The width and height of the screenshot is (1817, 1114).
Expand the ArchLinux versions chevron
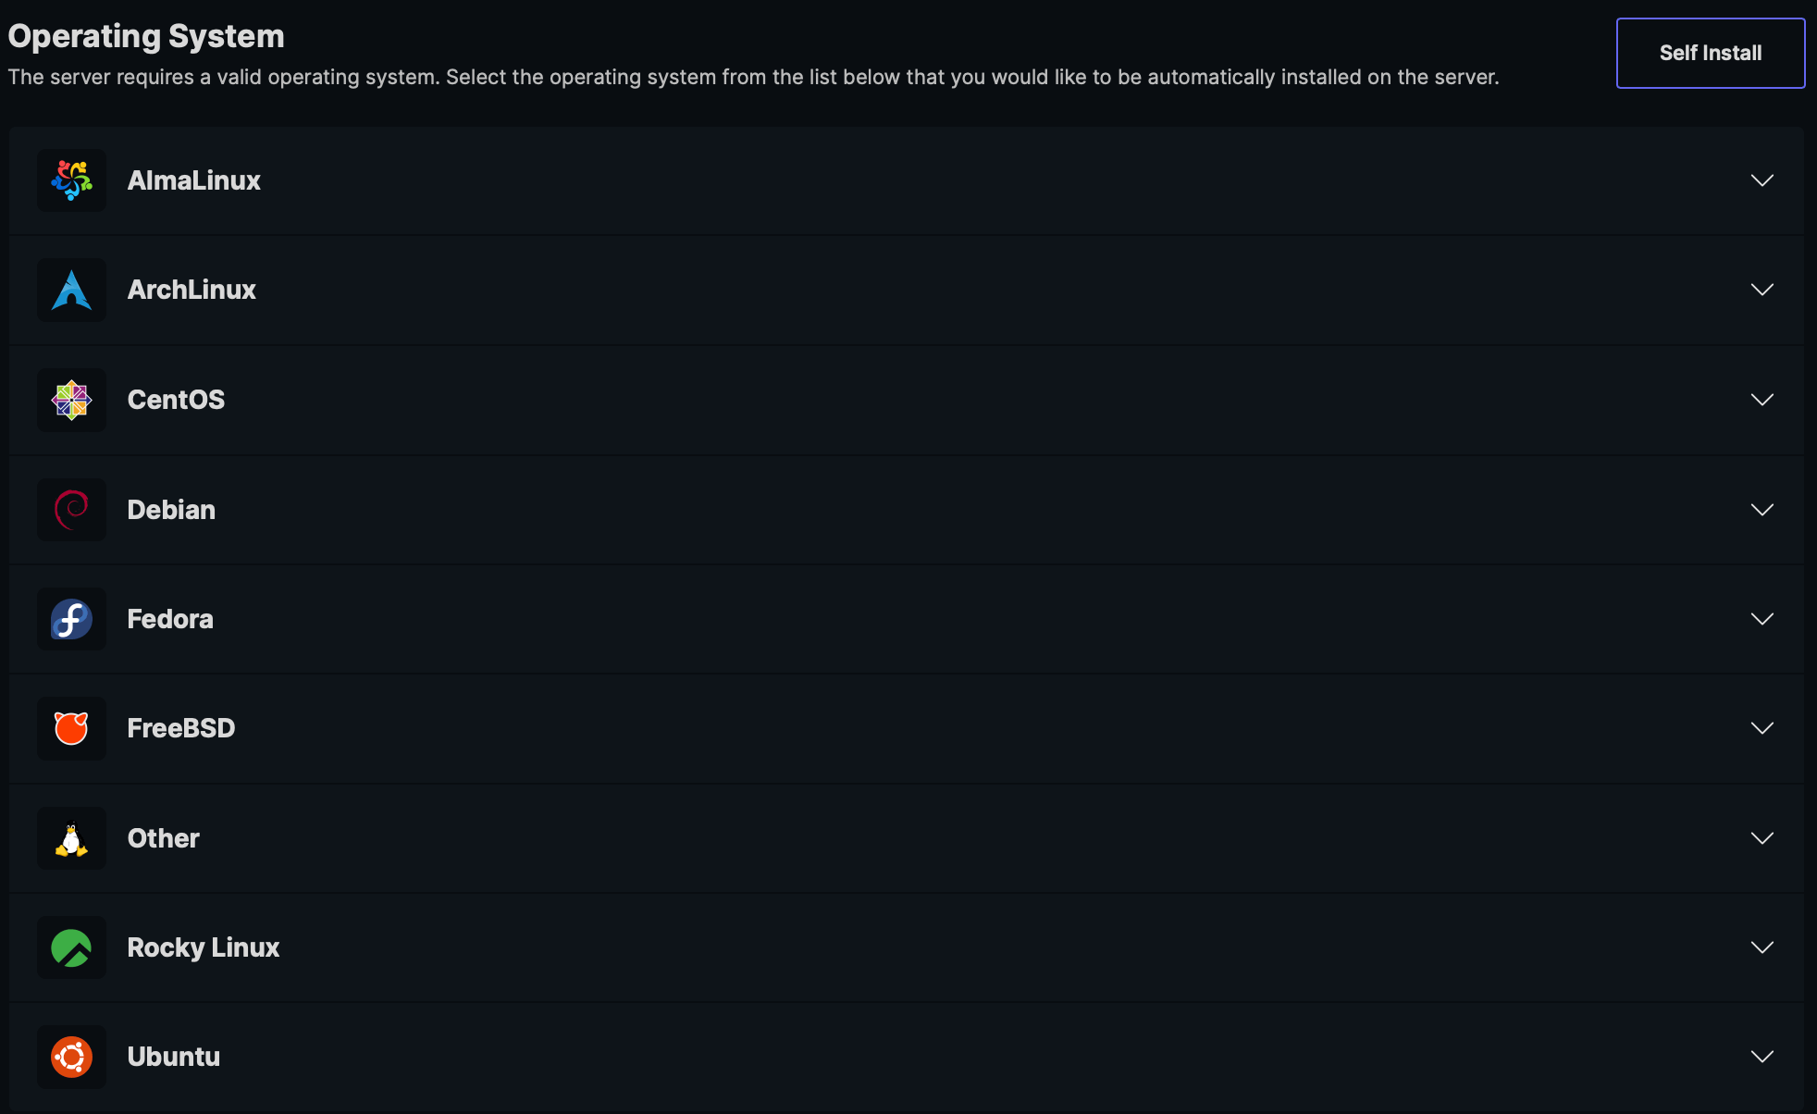coord(1761,290)
